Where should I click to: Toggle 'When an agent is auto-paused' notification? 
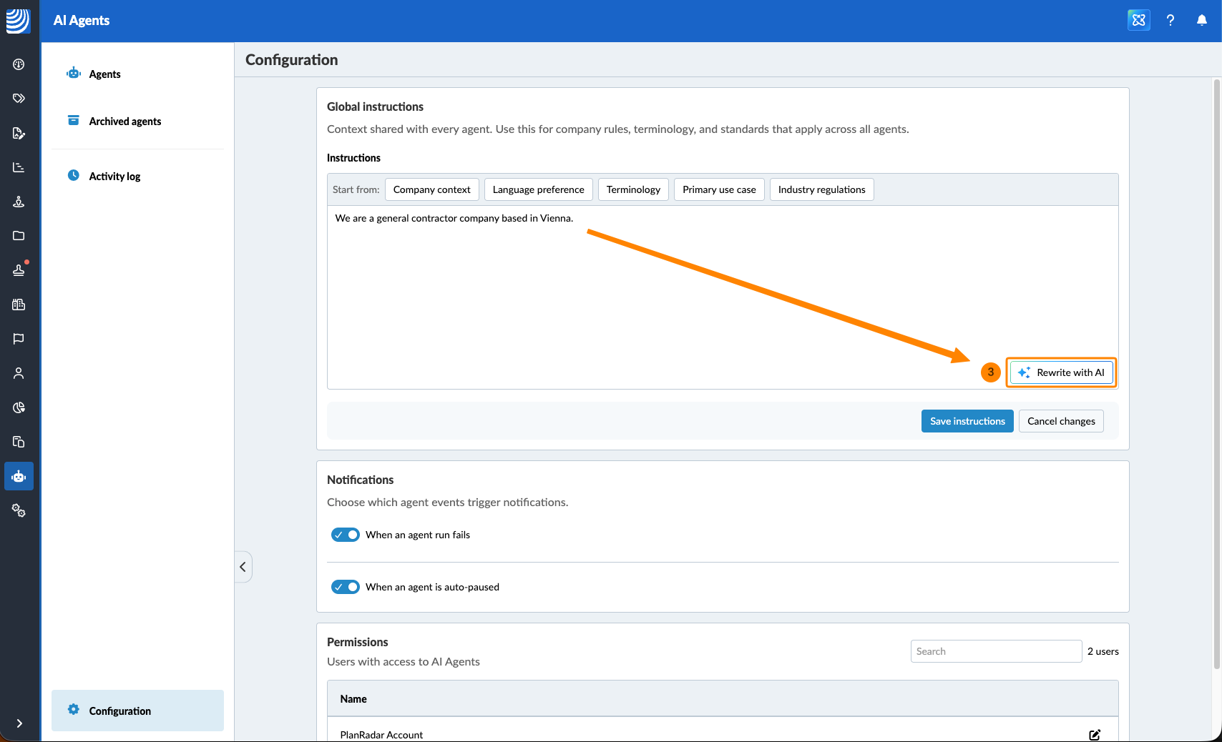346,587
